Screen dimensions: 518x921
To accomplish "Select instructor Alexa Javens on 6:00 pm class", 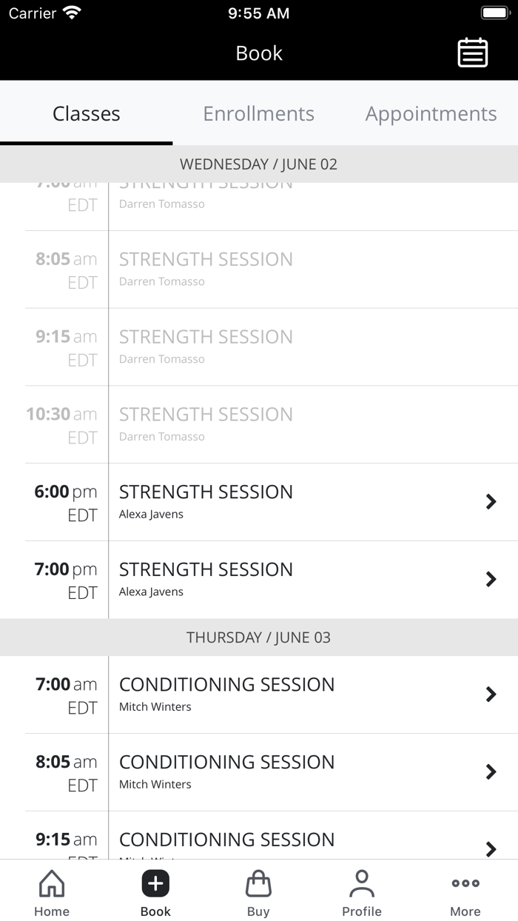I will click(151, 514).
